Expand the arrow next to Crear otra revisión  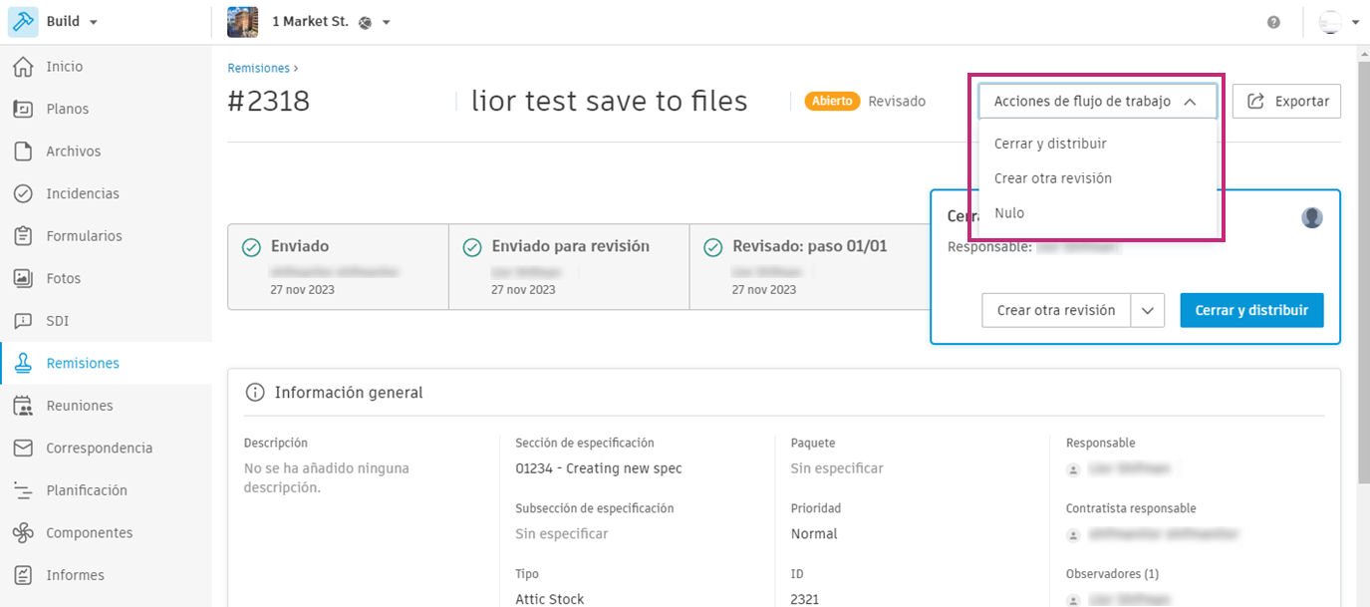click(1148, 311)
